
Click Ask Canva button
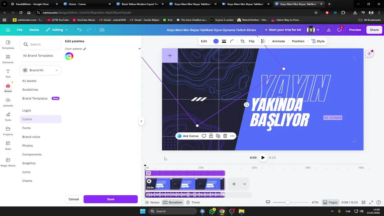(x=188, y=136)
